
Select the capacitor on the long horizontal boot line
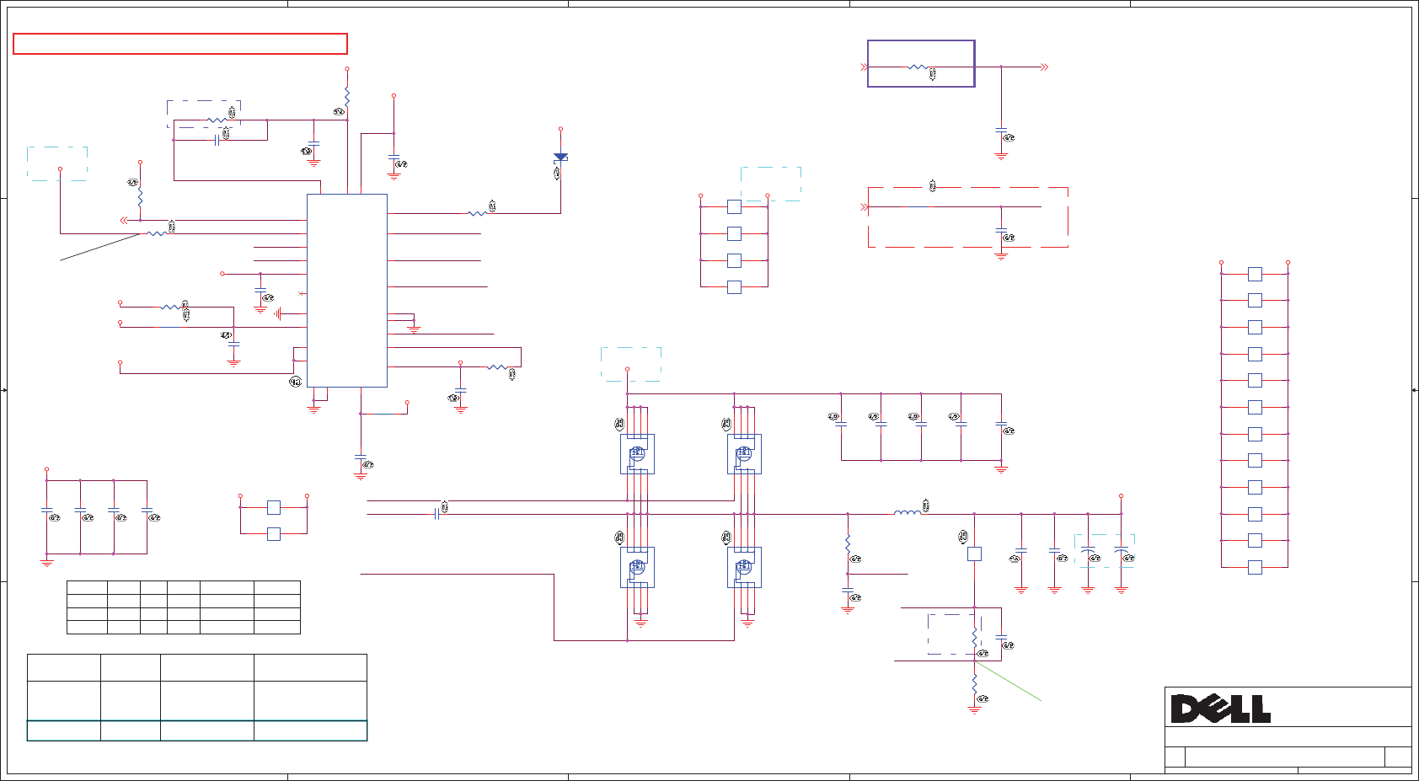pyautogui.click(x=436, y=513)
